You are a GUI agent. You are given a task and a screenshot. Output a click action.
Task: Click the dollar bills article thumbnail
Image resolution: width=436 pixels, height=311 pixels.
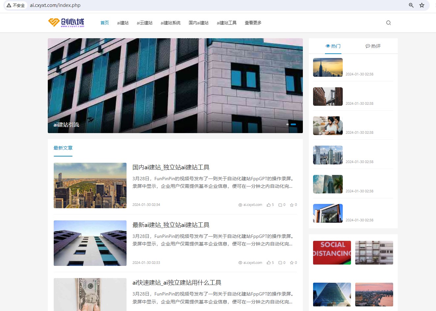(90, 295)
